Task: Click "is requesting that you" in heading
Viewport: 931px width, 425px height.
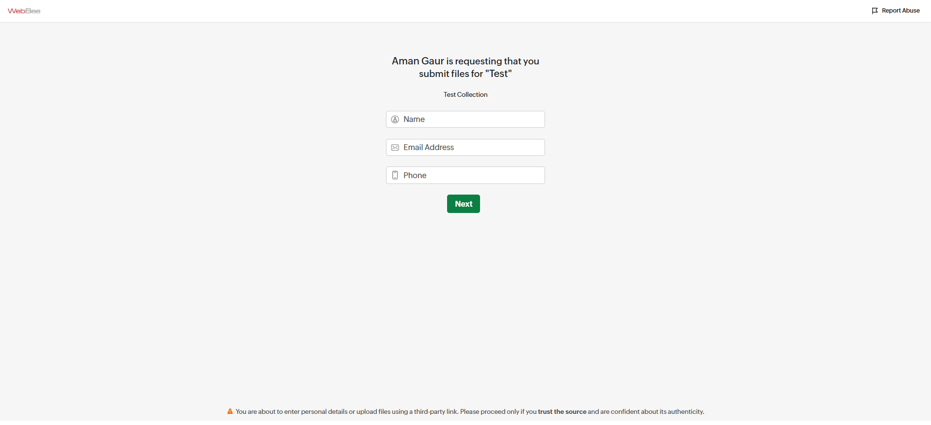Action: click(x=493, y=61)
